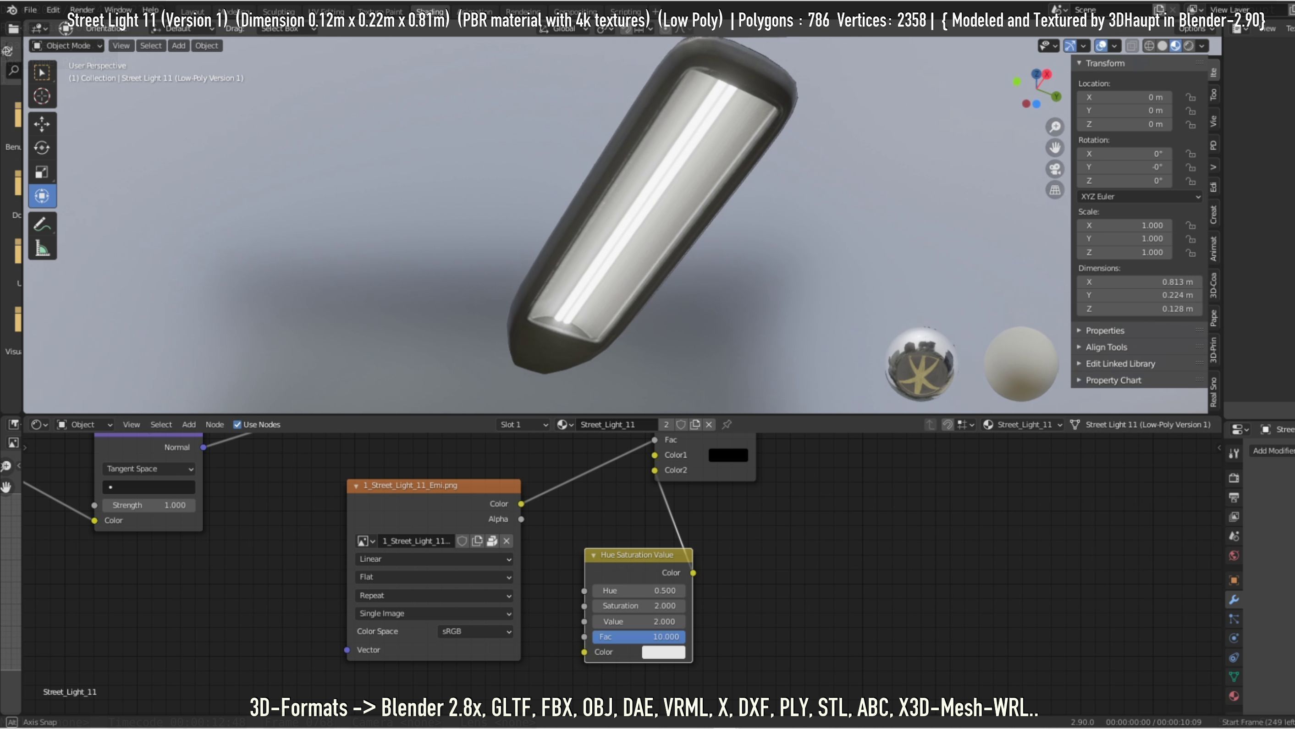Toggle lock on Location Z

[x=1190, y=124]
